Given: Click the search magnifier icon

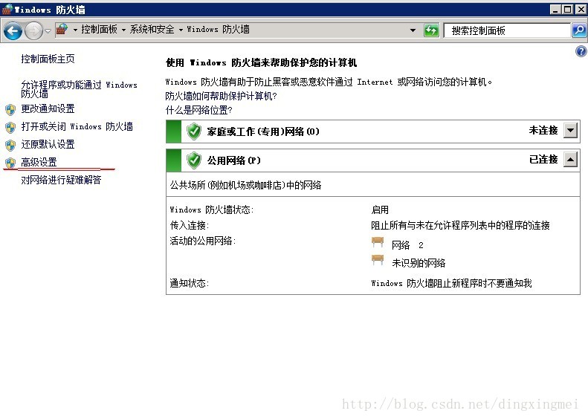Looking at the screenshot, I should click(x=579, y=30).
